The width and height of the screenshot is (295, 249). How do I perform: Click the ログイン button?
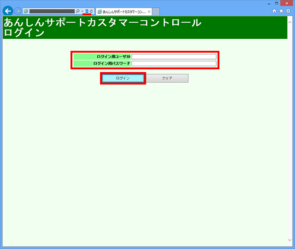[x=123, y=78]
